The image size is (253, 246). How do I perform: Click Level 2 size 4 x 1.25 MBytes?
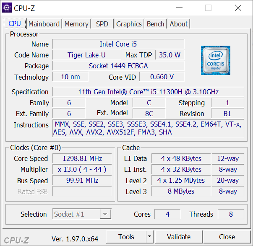tap(181, 180)
